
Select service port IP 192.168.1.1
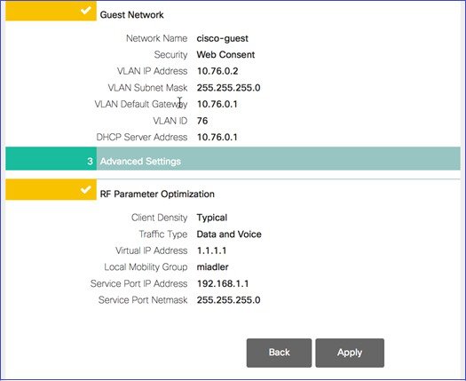[x=223, y=283]
